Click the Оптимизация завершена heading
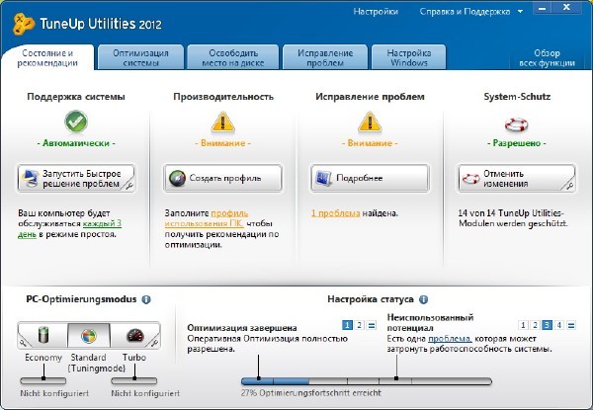This screenshot has width=593, height=410. tap(242, 328)
